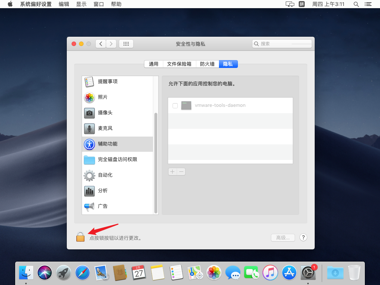The width and height of the screenshot is (380, 285).
Task: Open help with the question mark button
Action: [303, 237]
